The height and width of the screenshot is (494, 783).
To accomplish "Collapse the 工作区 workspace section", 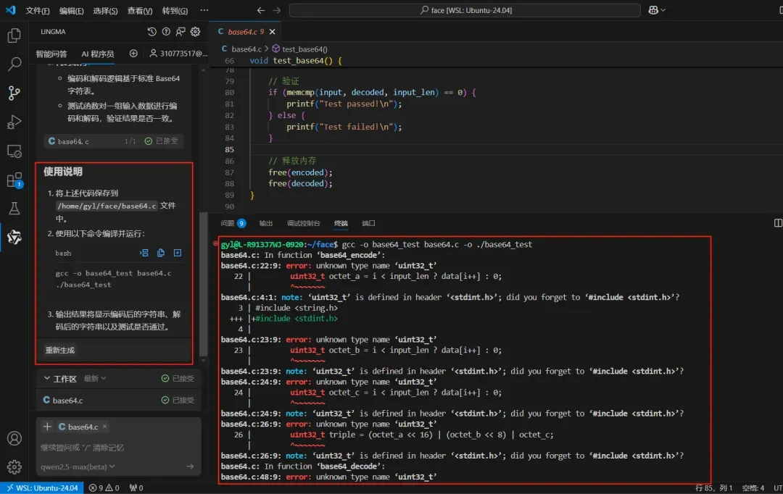I will click(x=47, y=378).
